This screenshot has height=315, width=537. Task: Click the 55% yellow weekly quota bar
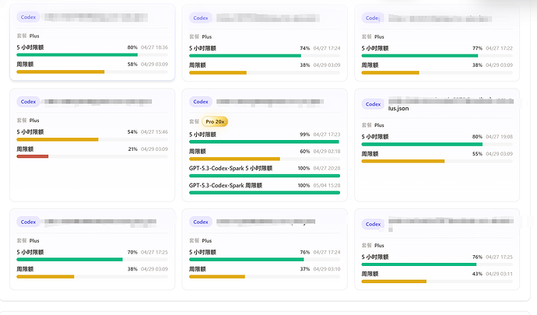click(437, 161)
